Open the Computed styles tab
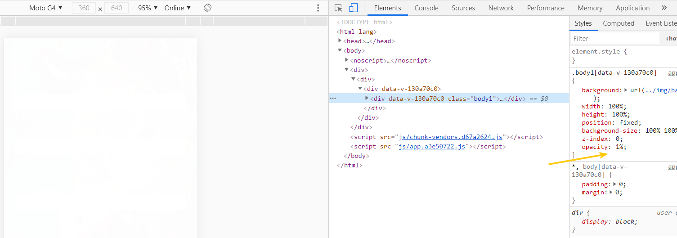677x238 pixels. click(x=618, y=23)
